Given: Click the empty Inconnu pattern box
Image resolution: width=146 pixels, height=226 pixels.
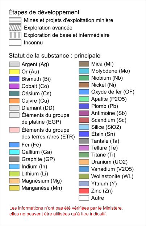Looking at the screenshot, I should pos(15,43).
